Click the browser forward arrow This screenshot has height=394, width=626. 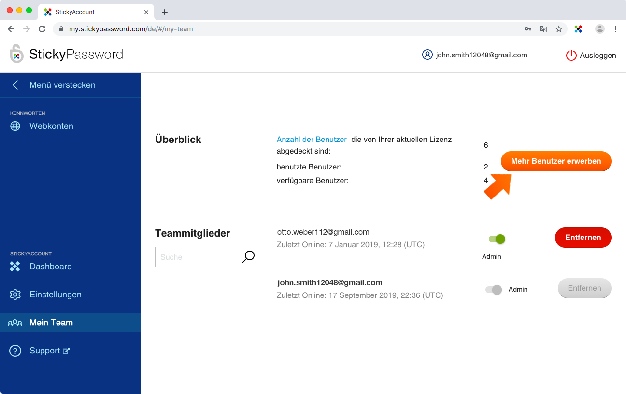[27, 29]
